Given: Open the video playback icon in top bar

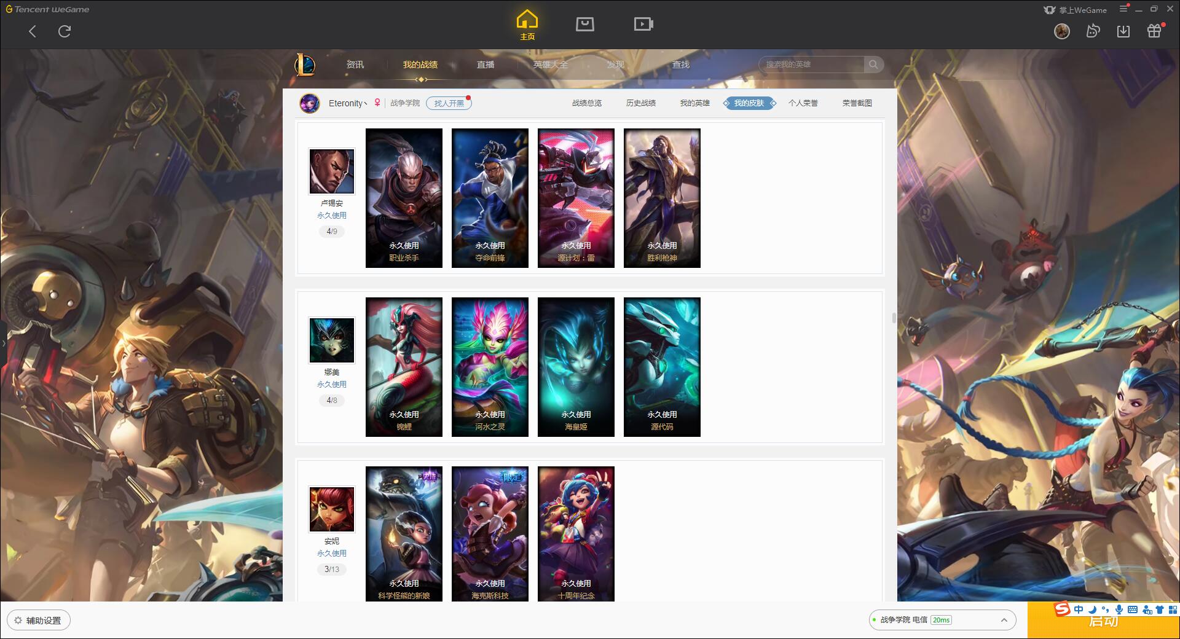Looking at the screenshot, I should click(643, 24).
